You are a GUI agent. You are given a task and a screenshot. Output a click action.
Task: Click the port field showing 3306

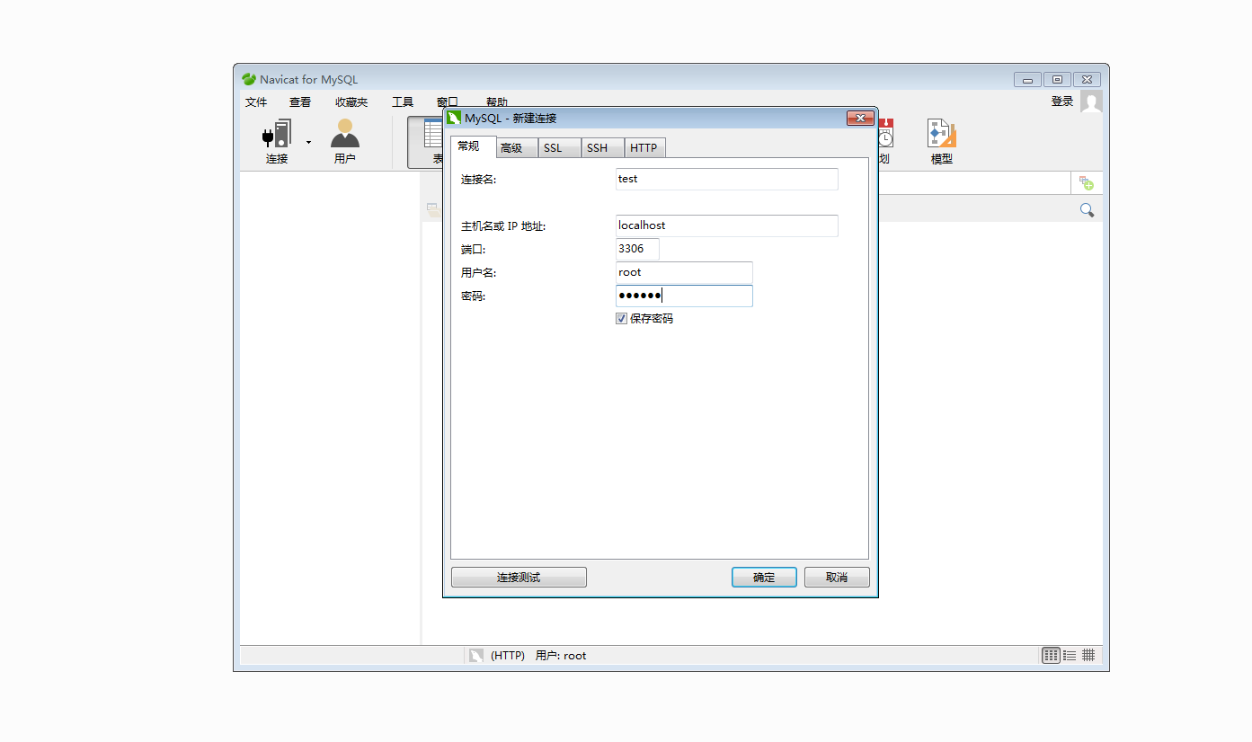click(637, 249)
